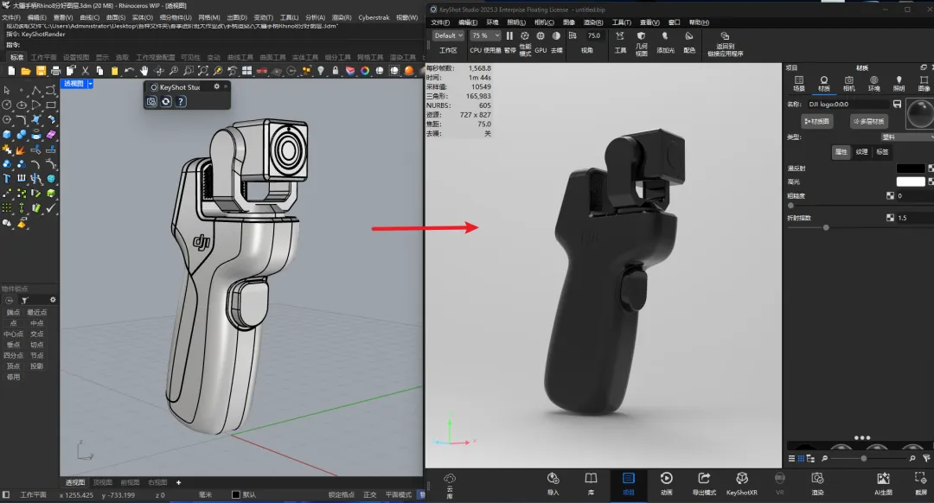Toggle Ortho 正交 in Rhino status bar
The image size is (934, 503).
(370, 494)
